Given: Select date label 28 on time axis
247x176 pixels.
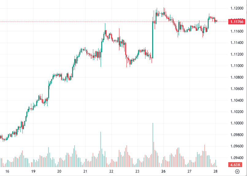Looking at the screenshot, I should 215,171.
